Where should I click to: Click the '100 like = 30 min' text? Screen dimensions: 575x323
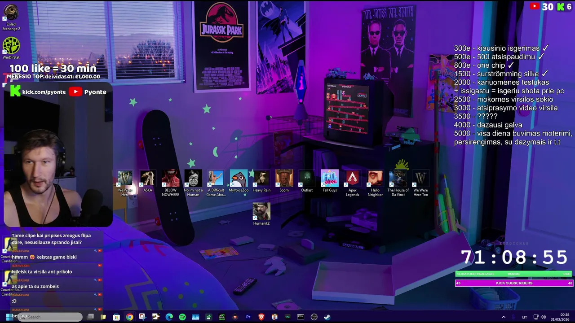(53, 68)
